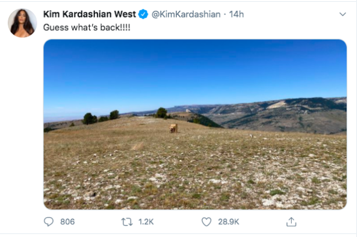Viewport: 358px width, 237px height.
Task: Open the attached landscape photo
Action: (195, 125)
